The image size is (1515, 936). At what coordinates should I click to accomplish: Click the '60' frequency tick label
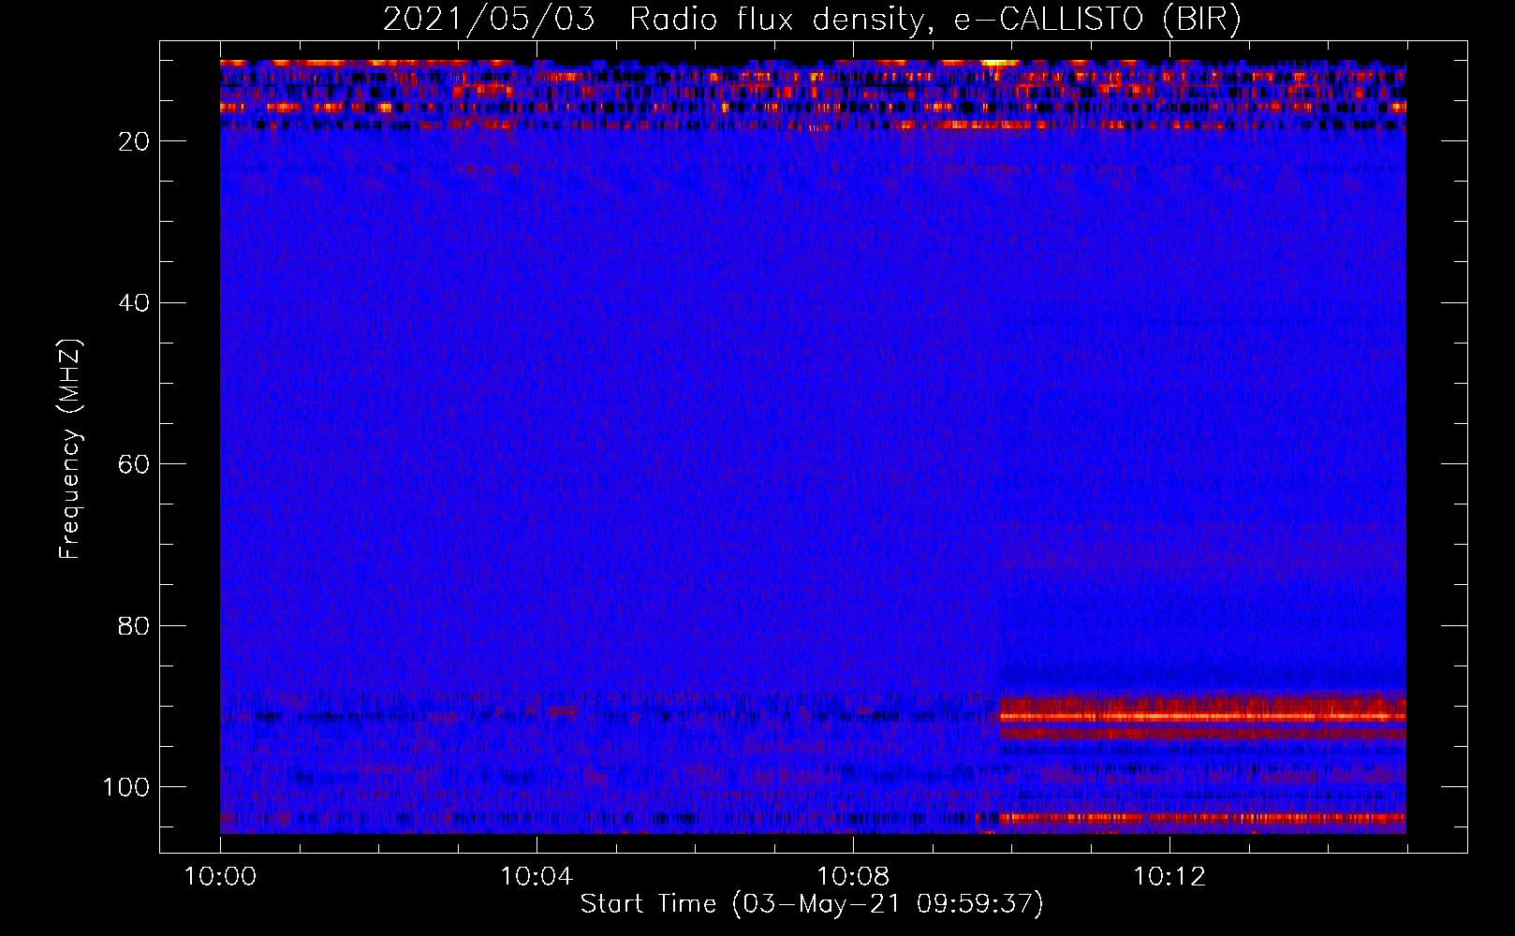click(x=135, y=464)
